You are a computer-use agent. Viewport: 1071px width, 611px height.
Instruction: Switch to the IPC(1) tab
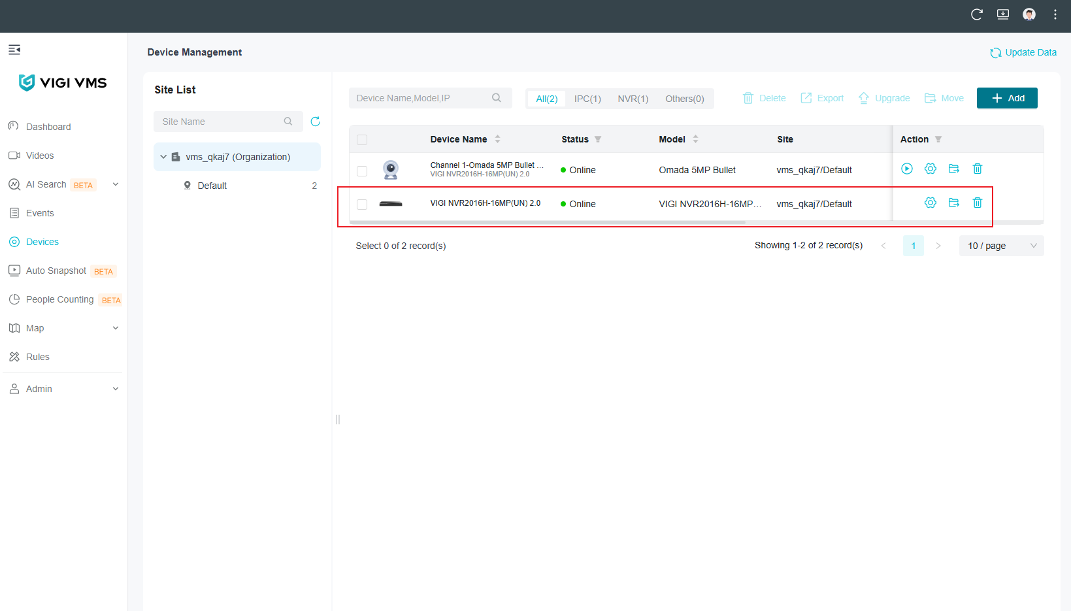pyautogui.click(x=587, y=99)
